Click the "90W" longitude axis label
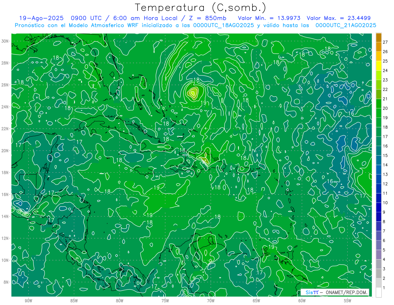Viewport: 394px width, 305px height. click(28, 301)
